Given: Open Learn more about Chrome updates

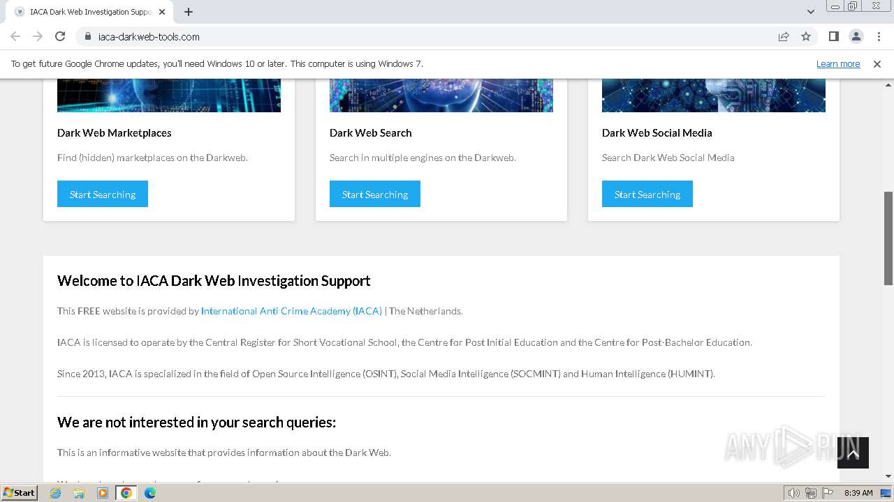Looking at the screenshot, I should point(838,63).
